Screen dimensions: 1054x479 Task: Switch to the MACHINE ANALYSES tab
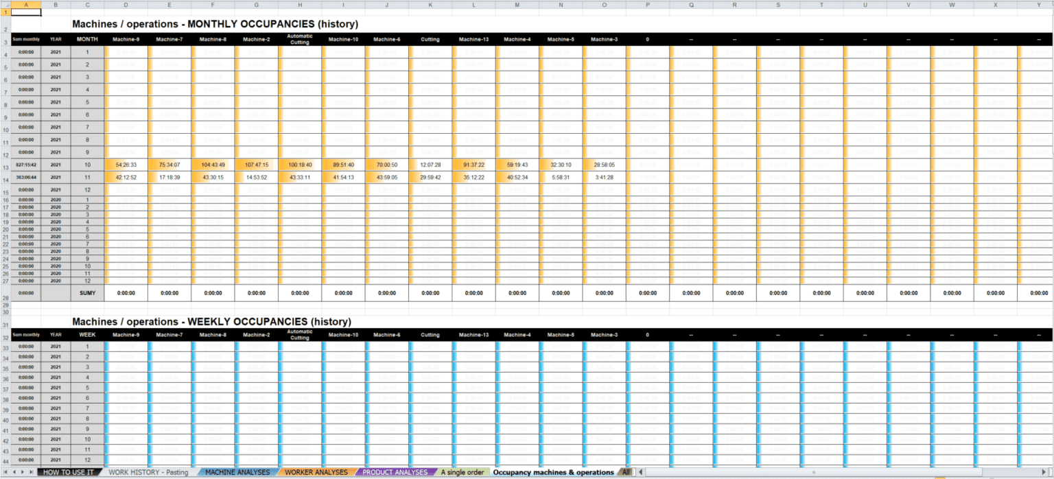(x=237, y=472)
